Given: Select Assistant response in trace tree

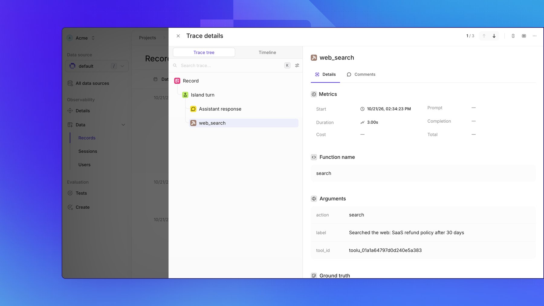Looking at the screenshot, I should pyautogui.click(x=216, y=109).
